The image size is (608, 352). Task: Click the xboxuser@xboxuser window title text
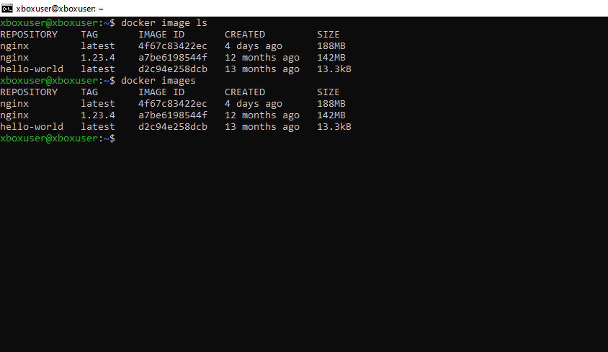(59, 8)
